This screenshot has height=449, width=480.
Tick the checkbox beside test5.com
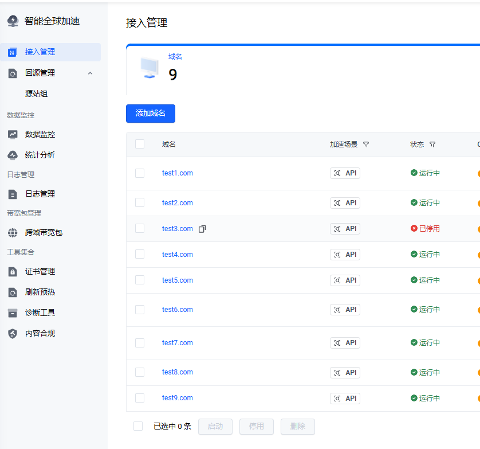pos(140,280)
